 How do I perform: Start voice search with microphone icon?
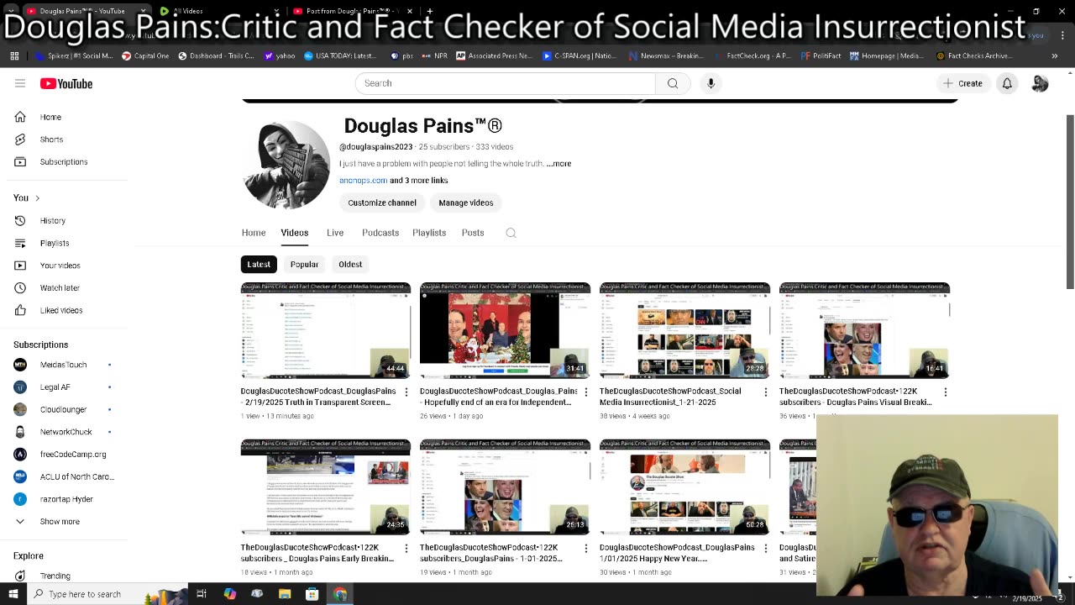tap(711, 83)
